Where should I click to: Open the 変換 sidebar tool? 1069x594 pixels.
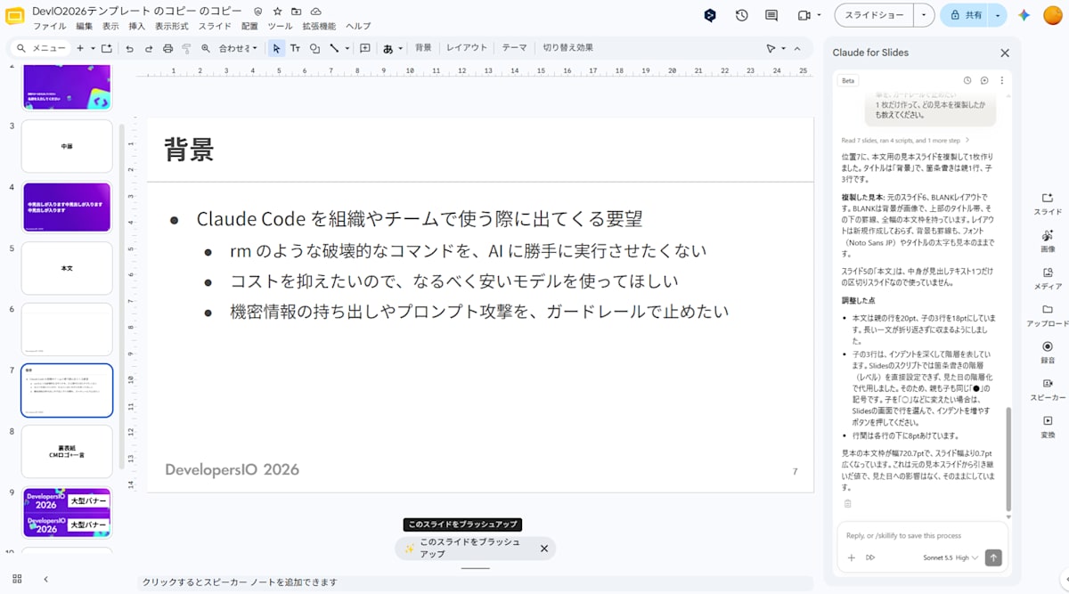point(1047,426)
